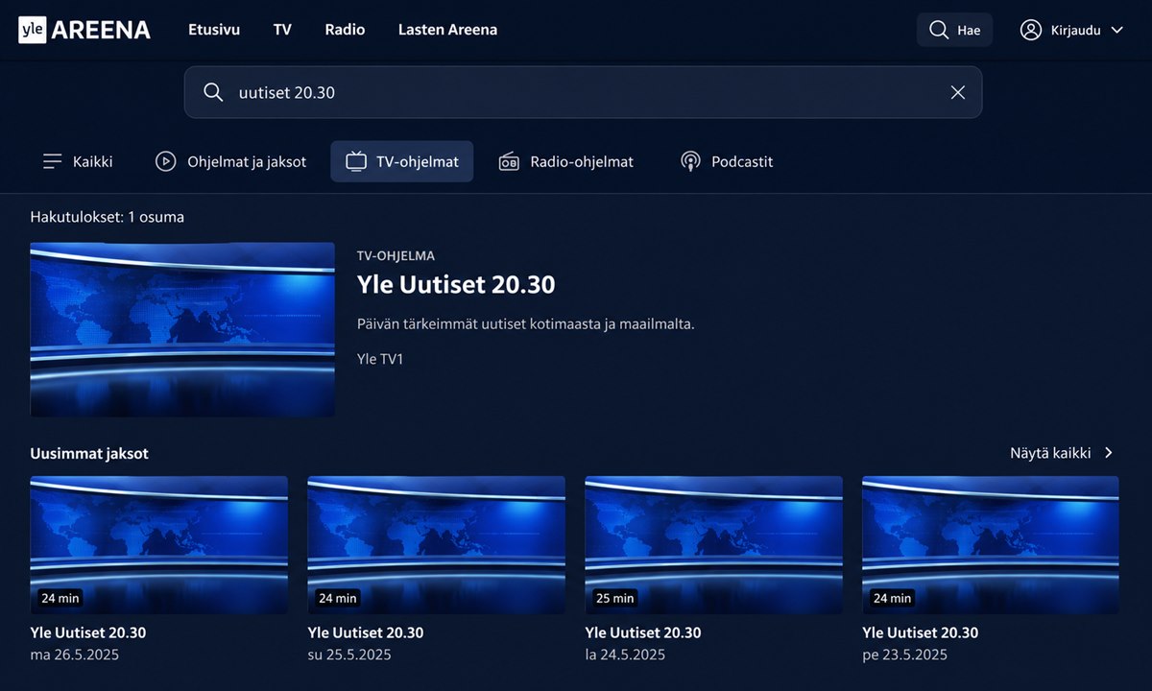1152x691 pixels.
Task: Click the search field magnifier icon
Action: [213, 92]
